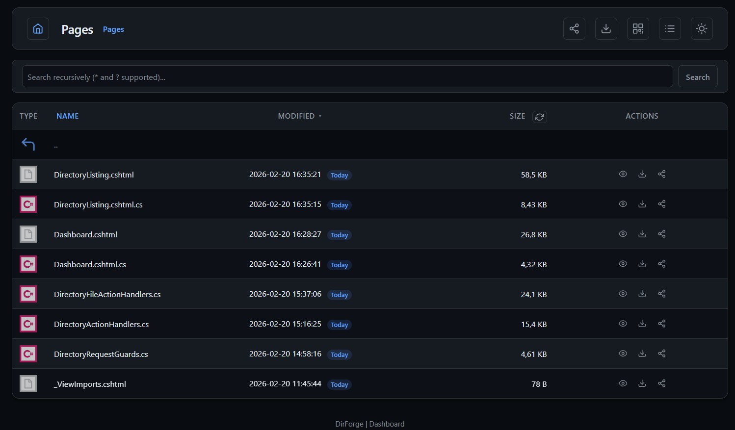
Task: Share _ViewImports.cshtml via its row icon
Action: click(x=661, y=383)
